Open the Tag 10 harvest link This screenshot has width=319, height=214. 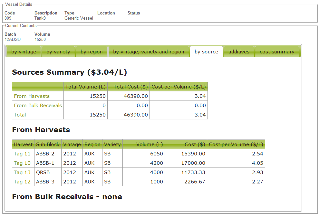point(22,163)
